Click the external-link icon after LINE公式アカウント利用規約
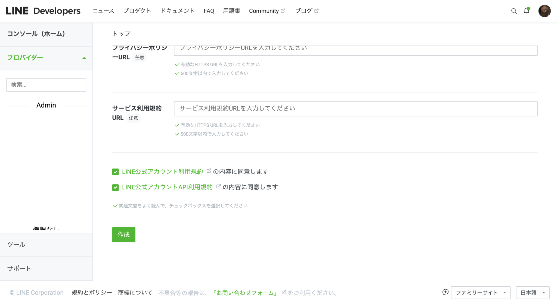 click(x=209, y=170)
